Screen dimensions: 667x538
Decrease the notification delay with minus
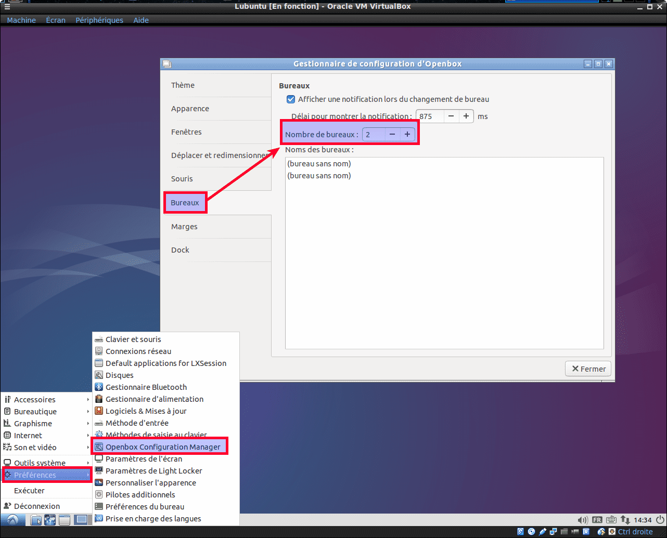pos(451,116)
